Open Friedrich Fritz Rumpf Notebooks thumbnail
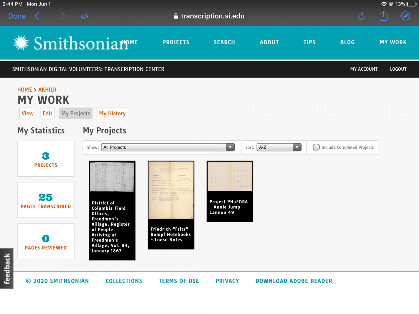The width and height of the screenshot is (419, 314). pyautogui.click(x=171, y=190)
